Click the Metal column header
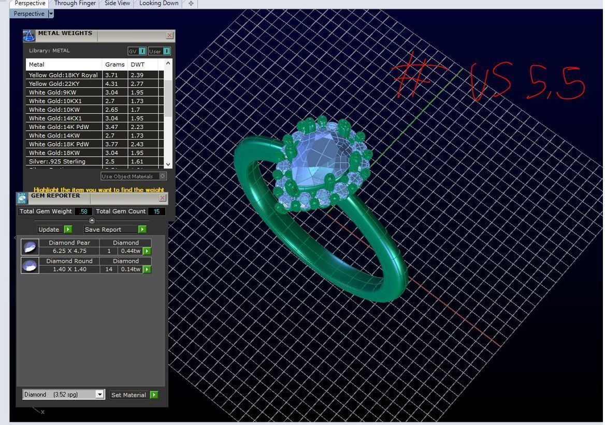This screenshot has height=425, width=605. coord(64,65)
